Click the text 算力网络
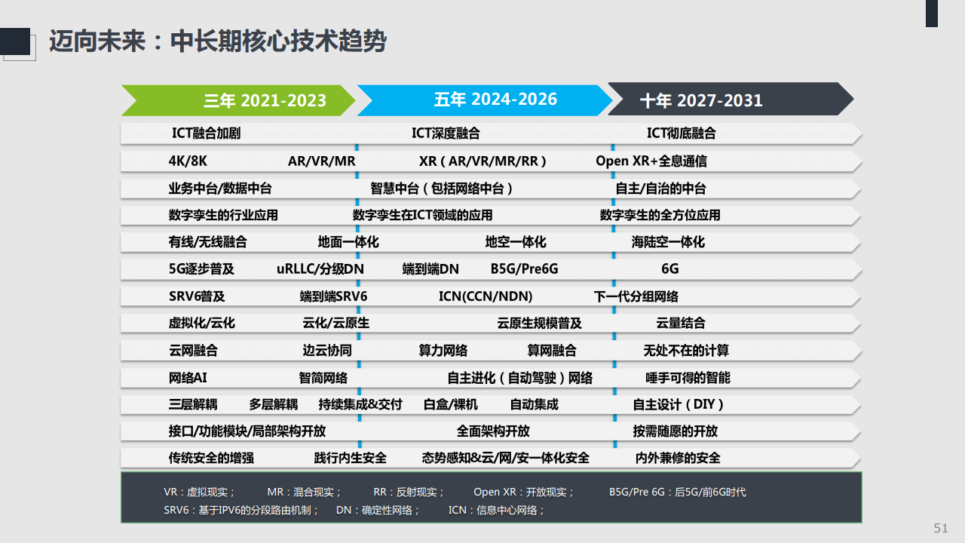Viewport: 965px width, 543px height. (443, 350)
